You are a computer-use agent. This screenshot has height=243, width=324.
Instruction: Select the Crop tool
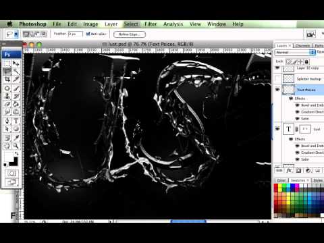click(x=7, y=79)
